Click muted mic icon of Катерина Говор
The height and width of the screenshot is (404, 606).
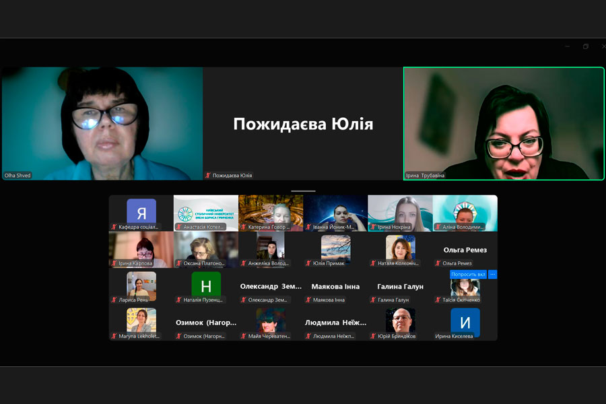(244, 227)
